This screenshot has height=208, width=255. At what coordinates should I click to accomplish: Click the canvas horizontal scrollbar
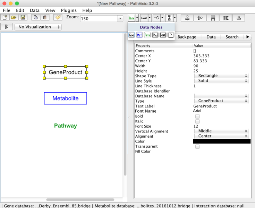coord(80,200)
